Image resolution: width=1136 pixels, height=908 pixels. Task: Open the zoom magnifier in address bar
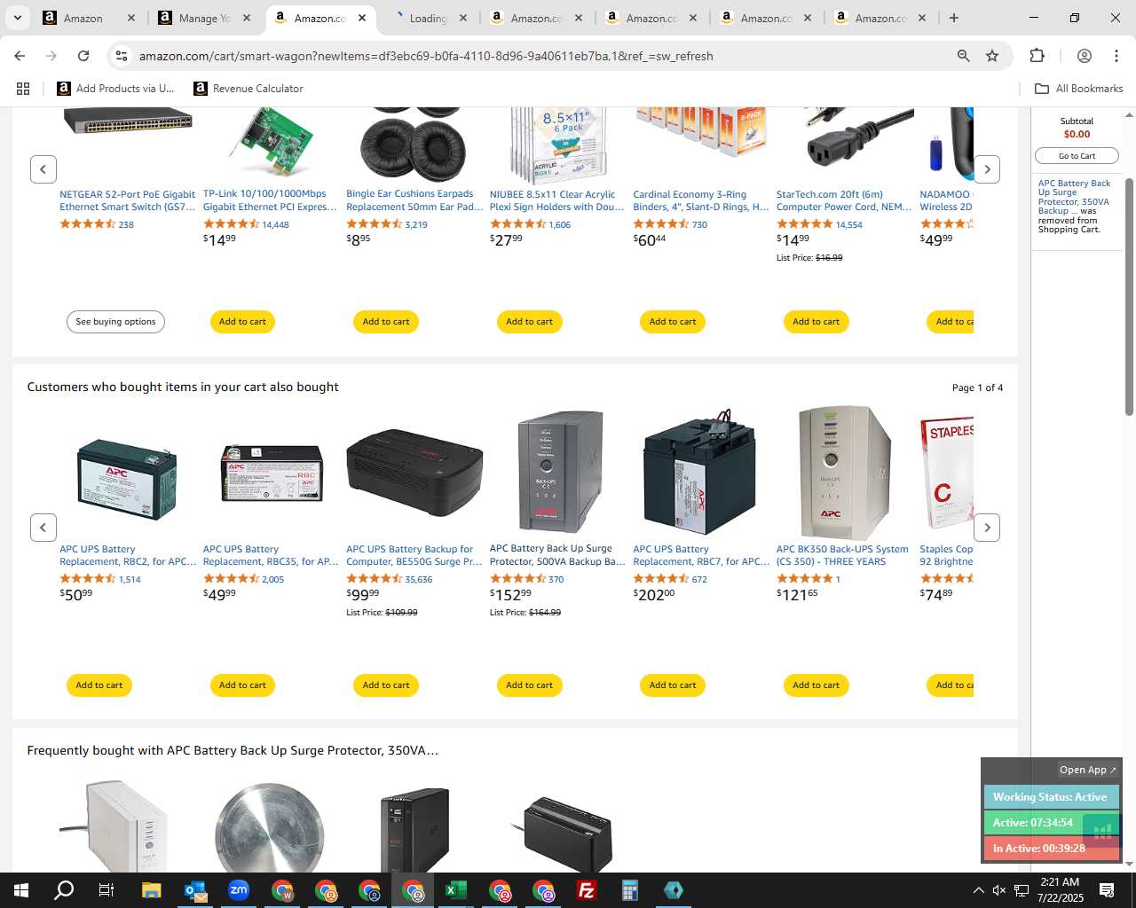[963, 56]
